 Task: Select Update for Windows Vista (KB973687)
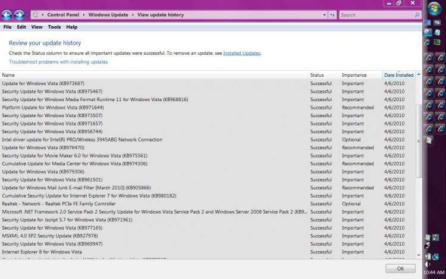point(208,83)
